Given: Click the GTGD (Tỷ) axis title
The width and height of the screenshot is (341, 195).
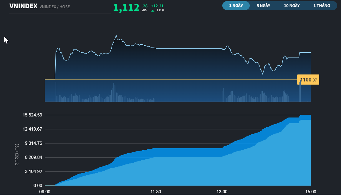Looking at the screenshot, I should (x=17, y=155).
